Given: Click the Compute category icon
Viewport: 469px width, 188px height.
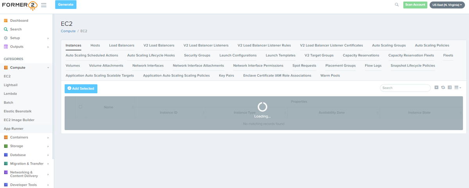Looking at the screenshot, I should point(6,68).
